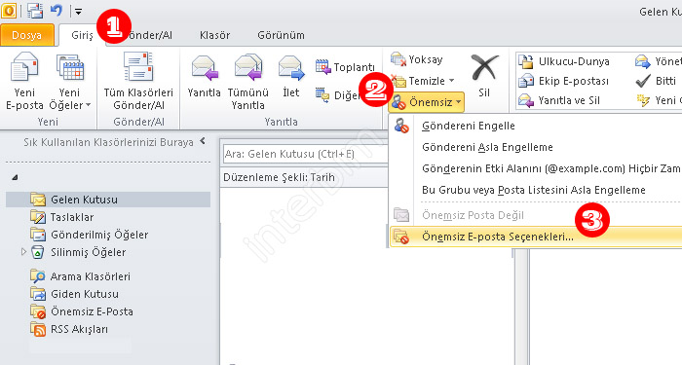This screenshot has height=365, width=682.
Task: Open the Giden Kutusu folder
Action: [75, 294]
